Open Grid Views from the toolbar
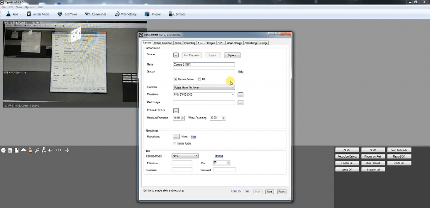Screen dimensions: 430x208 pyautogui.click(x=68, y=14)
